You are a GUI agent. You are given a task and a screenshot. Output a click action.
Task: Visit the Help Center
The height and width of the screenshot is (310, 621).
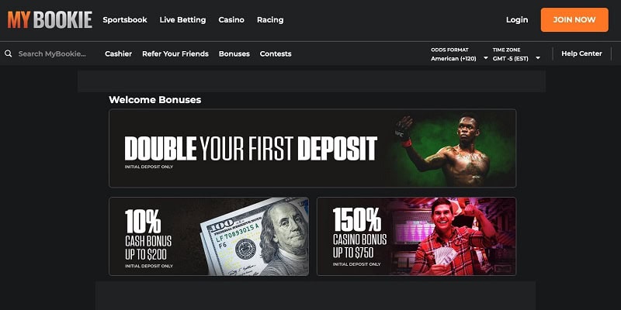tap(581, 53)
